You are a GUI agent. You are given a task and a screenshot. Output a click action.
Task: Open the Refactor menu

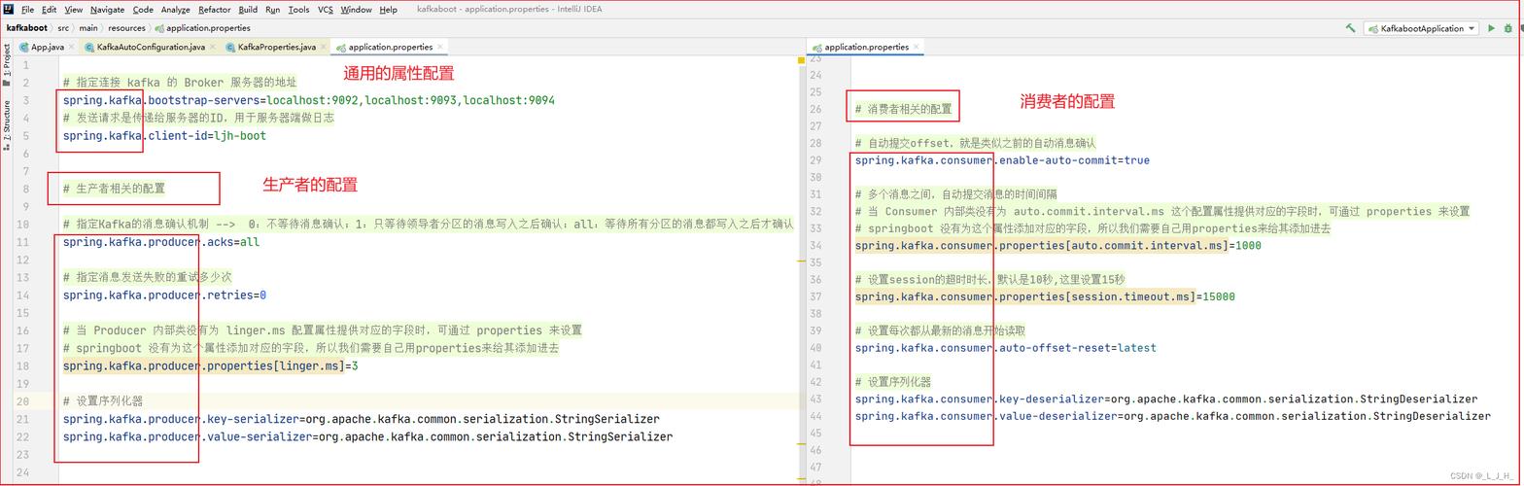tap(214, 10)
